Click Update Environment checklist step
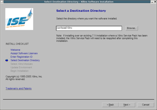This screenshot has width=157, height=110. click(x=21, y=67)
